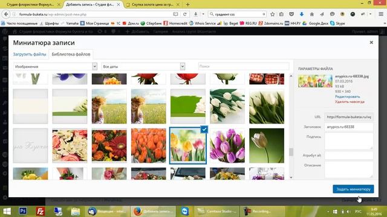This screenshot has height=217, width=387.
Task: Open the Все даты date filter dropdown
Action: coord(143,66)
